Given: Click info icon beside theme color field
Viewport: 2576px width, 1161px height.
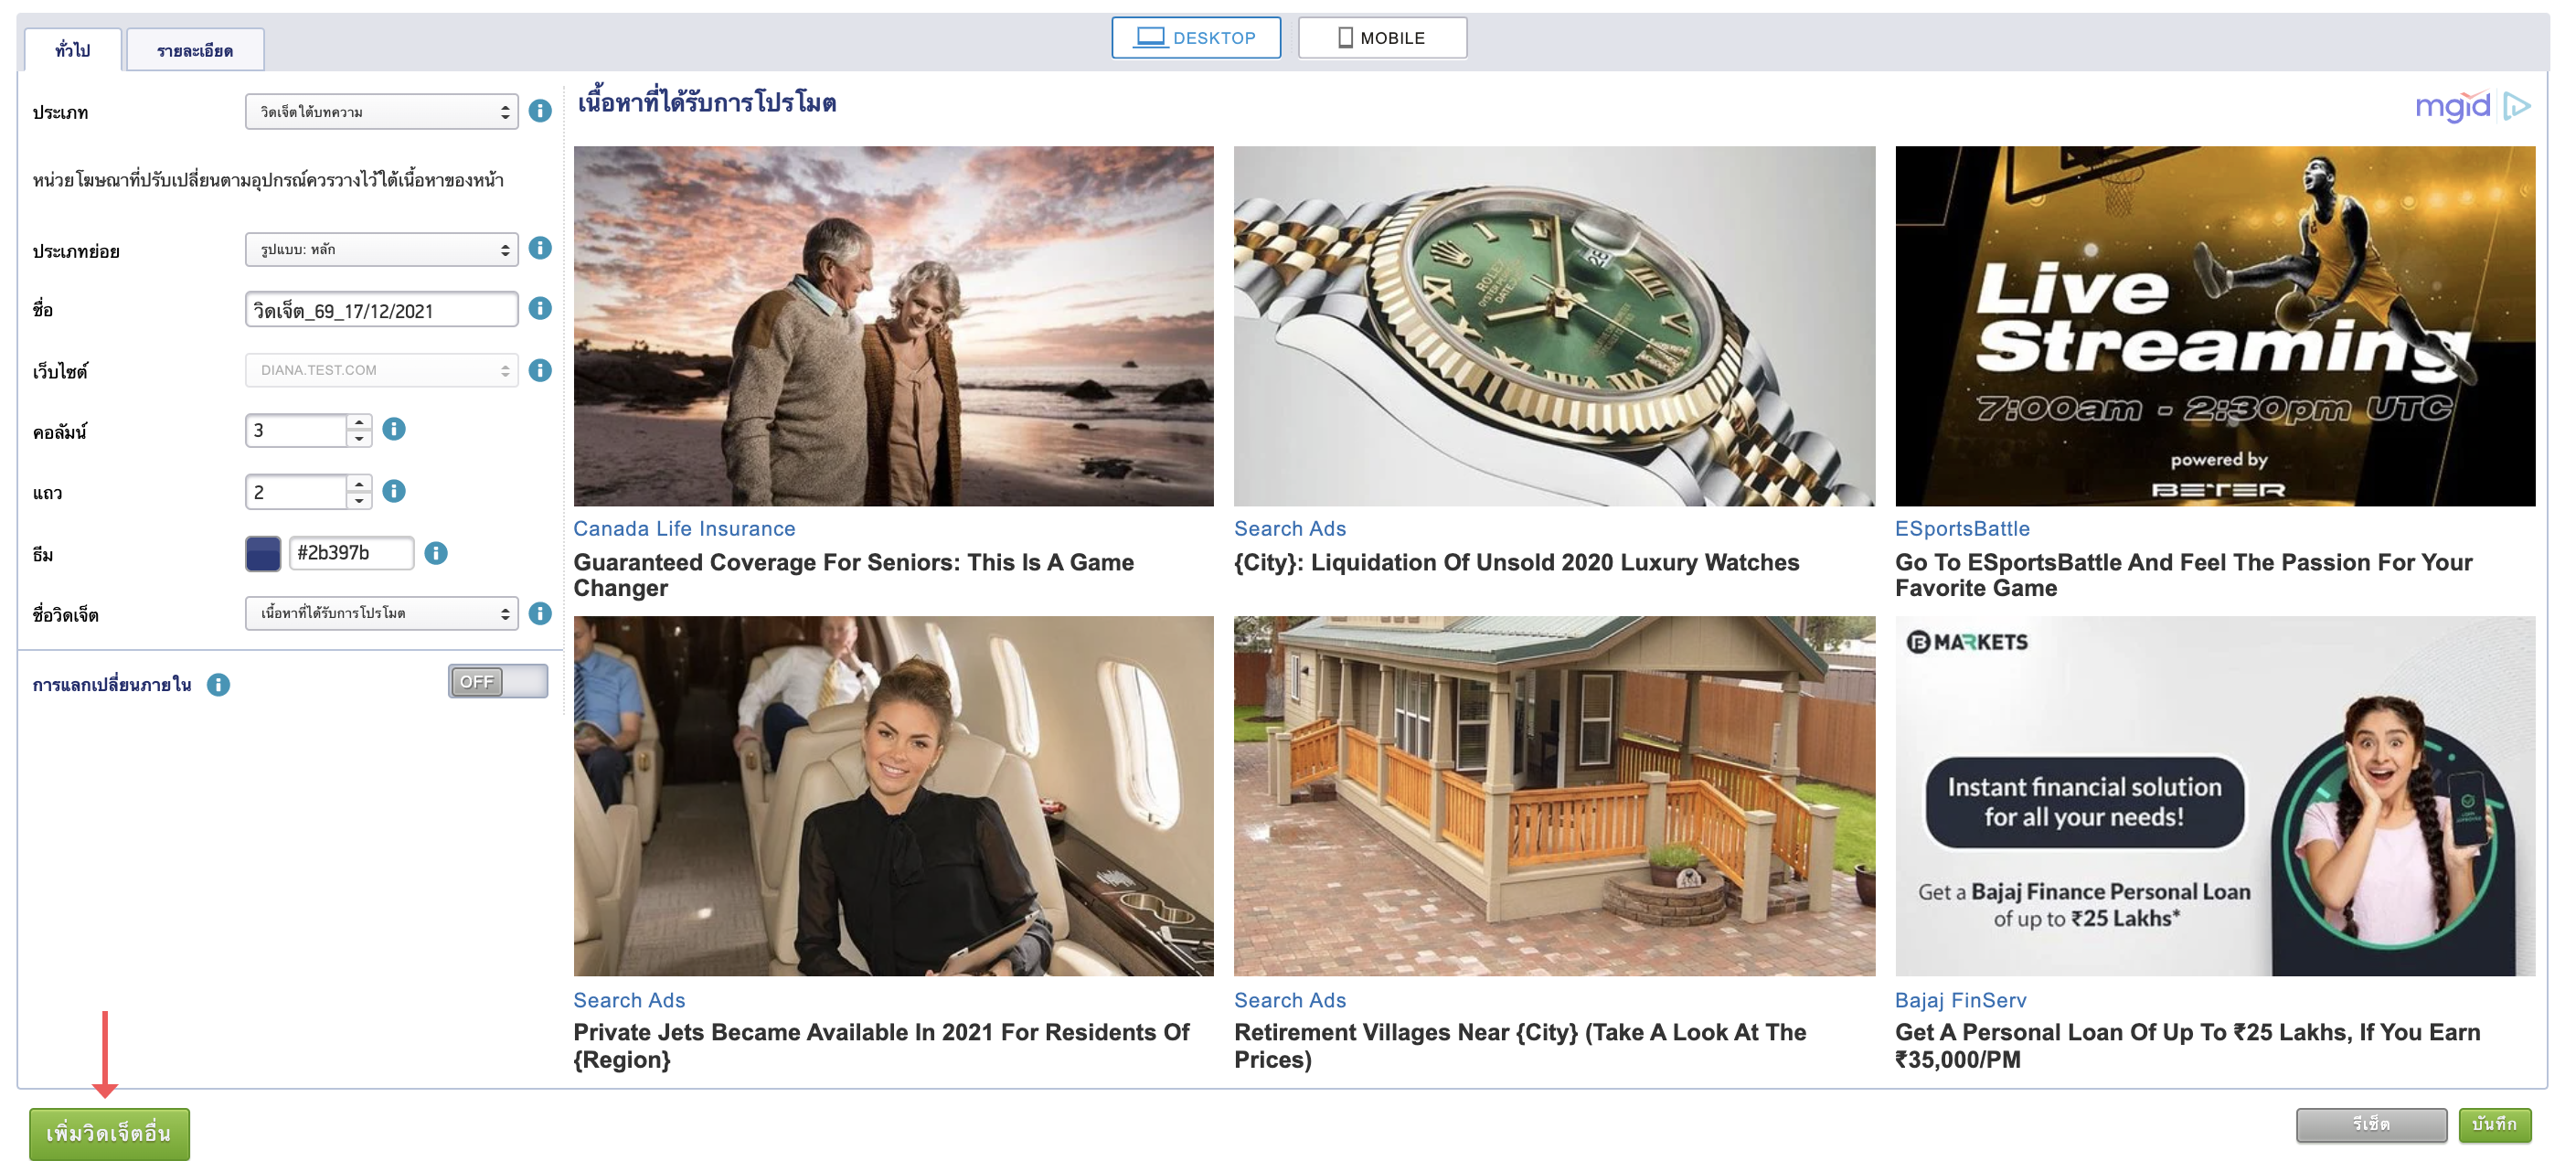Looking at the screenshot, I should tap(436, 553).
